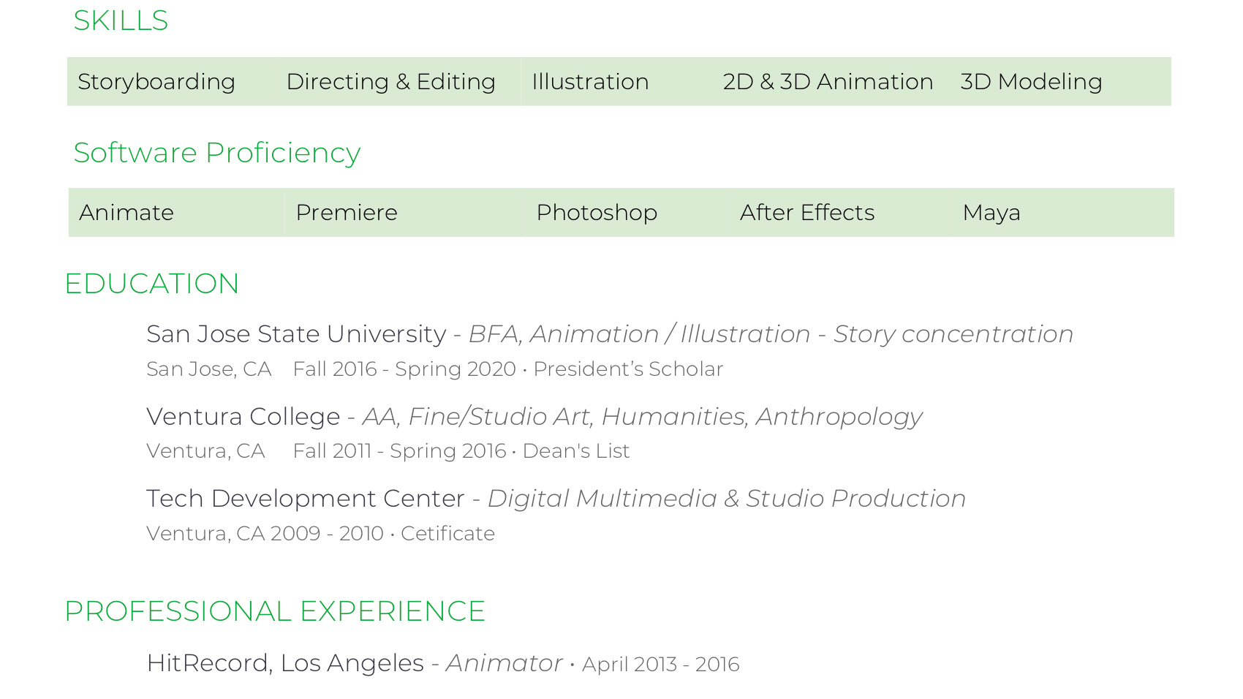Viewport: 1243px width, 699px height.
Task: Click the Software Proficiency heading
Action: click(x=217, y=153)
